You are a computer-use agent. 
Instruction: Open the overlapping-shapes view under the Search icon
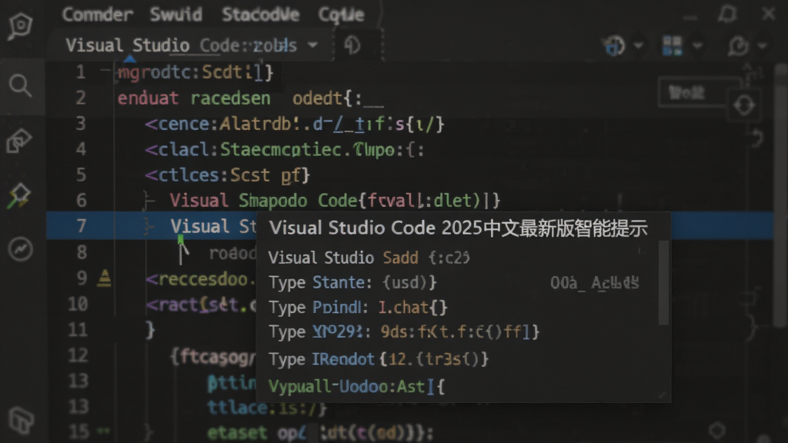tap(19, 141)
